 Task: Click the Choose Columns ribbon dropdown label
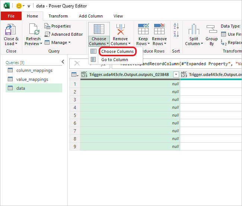tap(99, 41)
